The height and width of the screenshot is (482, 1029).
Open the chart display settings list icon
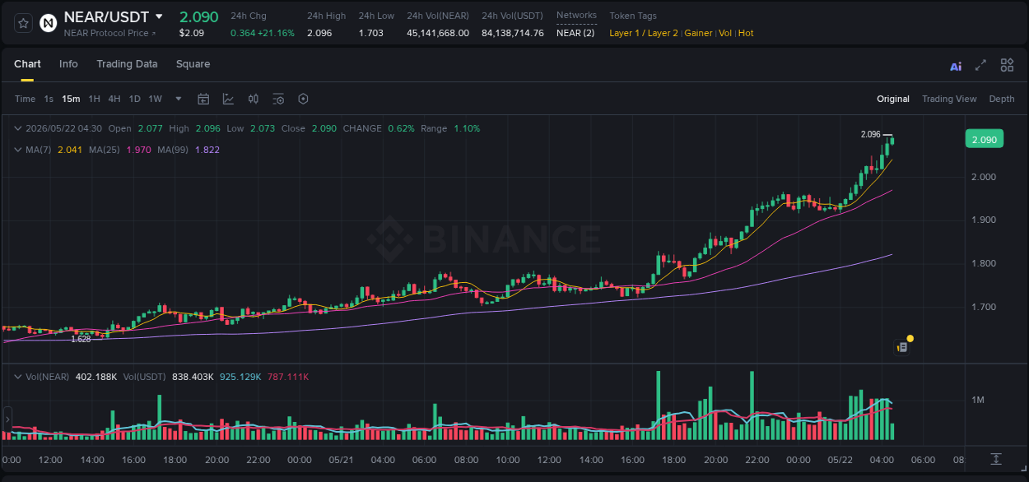click(278, 99)
